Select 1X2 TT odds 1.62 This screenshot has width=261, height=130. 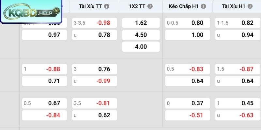(x=141, y=23)
